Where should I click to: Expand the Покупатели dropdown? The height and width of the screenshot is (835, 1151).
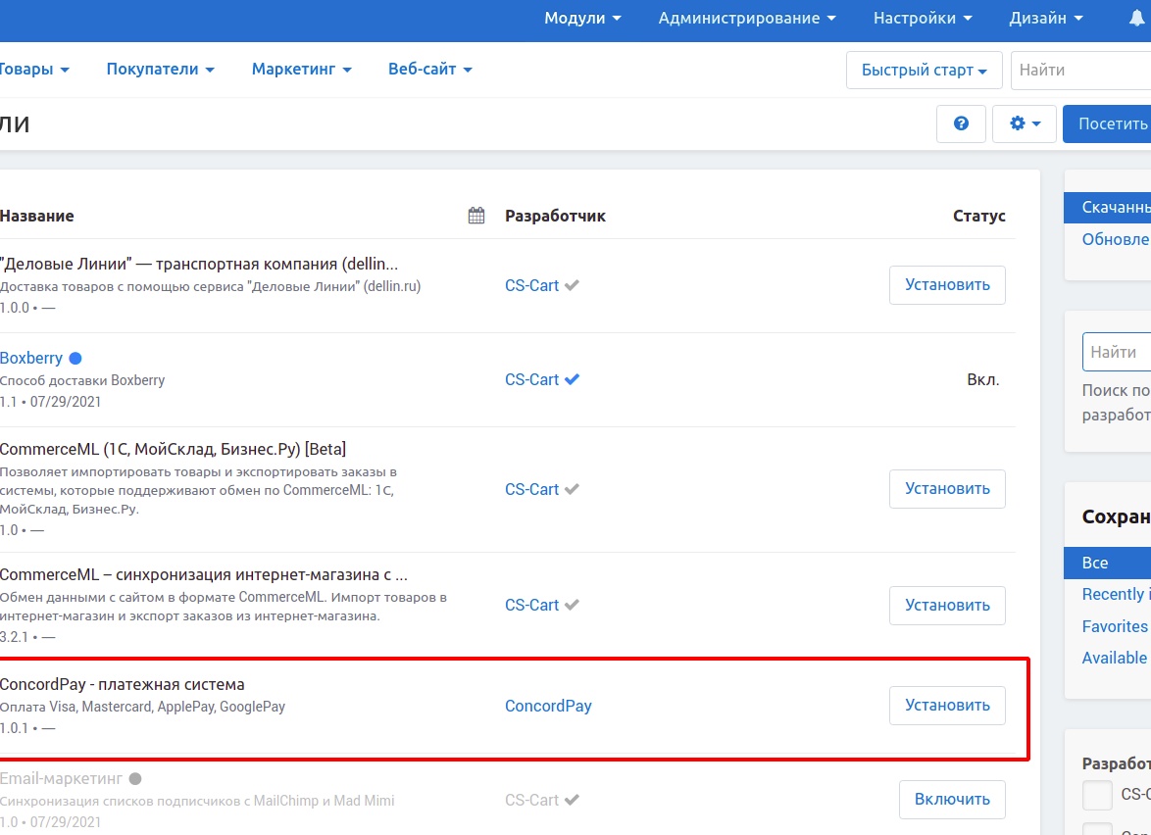pos(160,69)
